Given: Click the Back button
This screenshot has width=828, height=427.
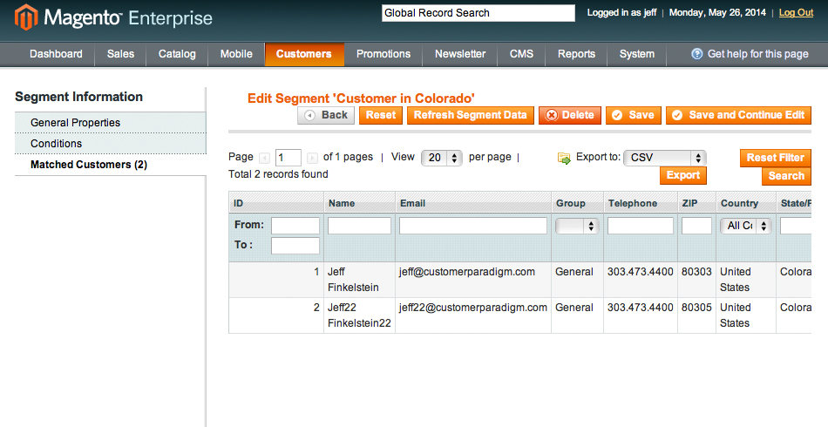Looking at the screenshot, I should [326, 115].
